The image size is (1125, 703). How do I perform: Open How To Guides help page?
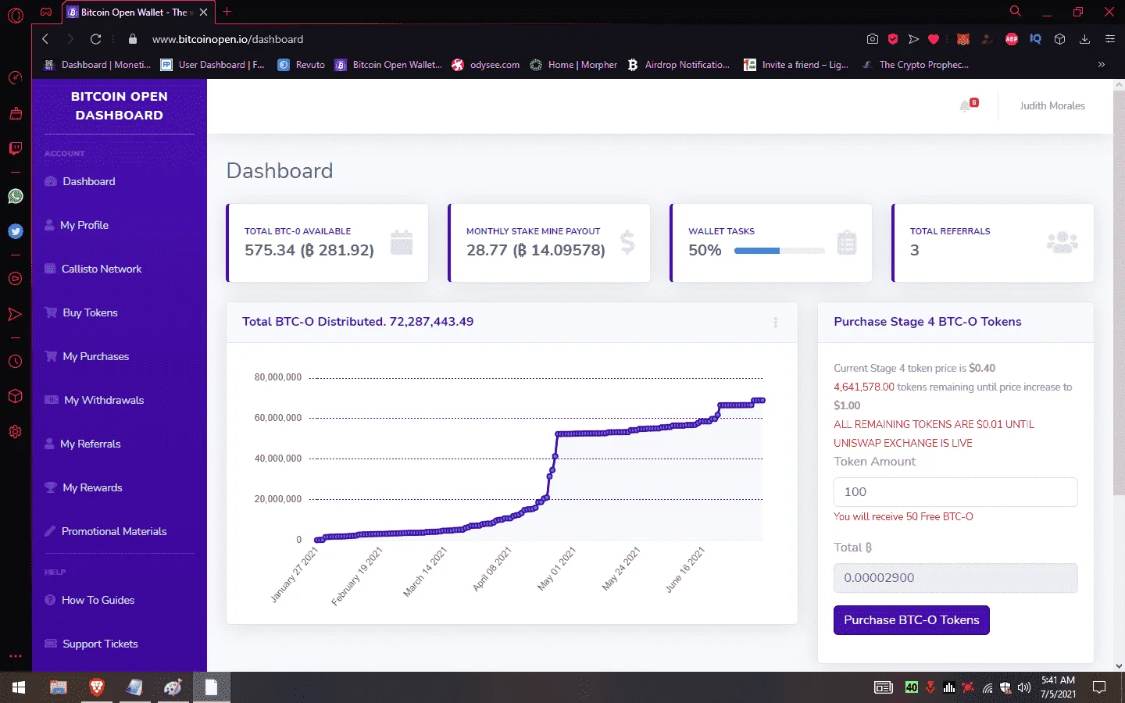pyautogui.click(x=98, y=600)
